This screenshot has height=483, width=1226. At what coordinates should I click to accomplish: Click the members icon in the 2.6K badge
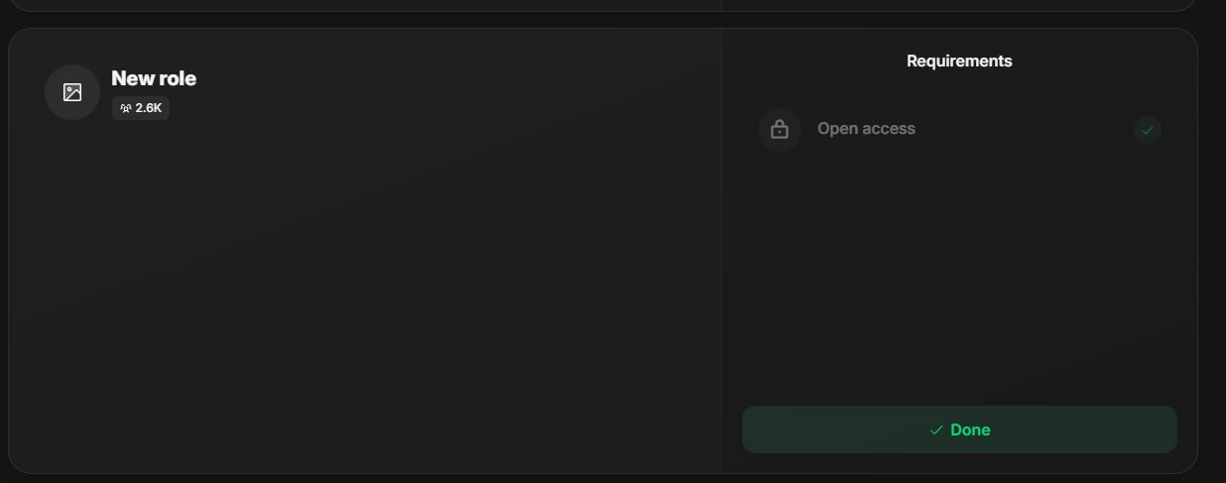(x=125, y=108)
